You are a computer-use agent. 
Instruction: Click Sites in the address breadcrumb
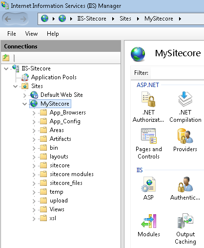tap(125, 19)
